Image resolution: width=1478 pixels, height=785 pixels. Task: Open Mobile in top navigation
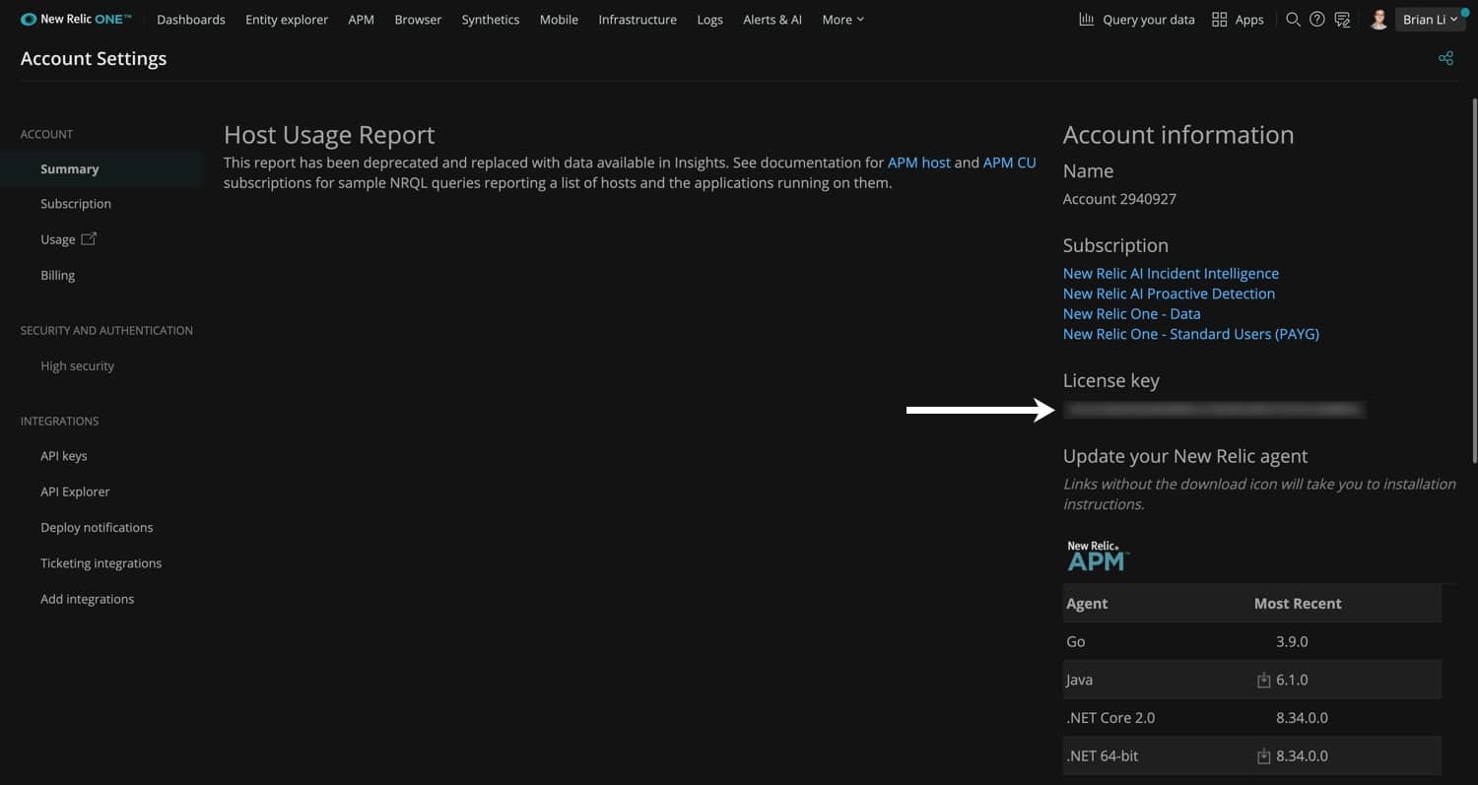point(559,19)
